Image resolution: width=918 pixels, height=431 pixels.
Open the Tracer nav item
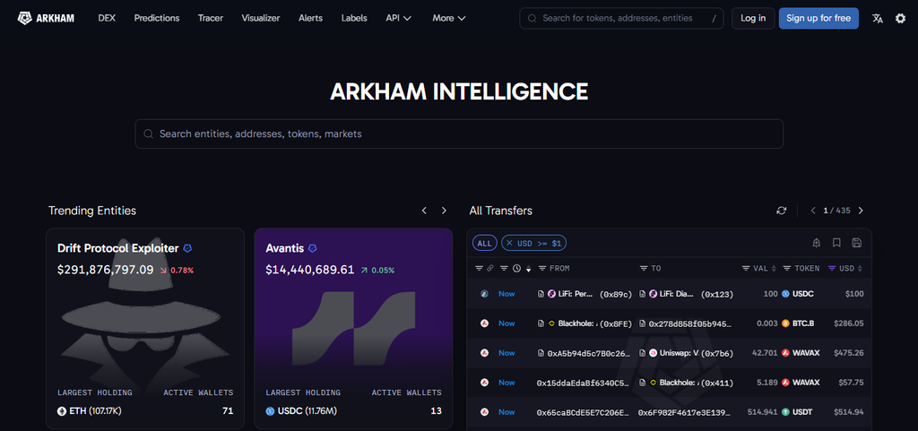(210, 18)
